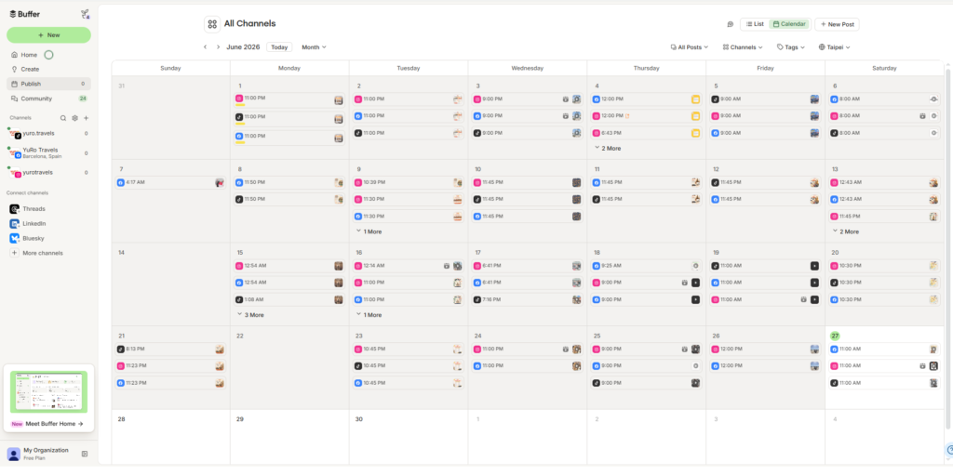Click the thumbnail of June 21 8:13 PM post
Screen dimensions: 953x475
click(x=220, y=350)
